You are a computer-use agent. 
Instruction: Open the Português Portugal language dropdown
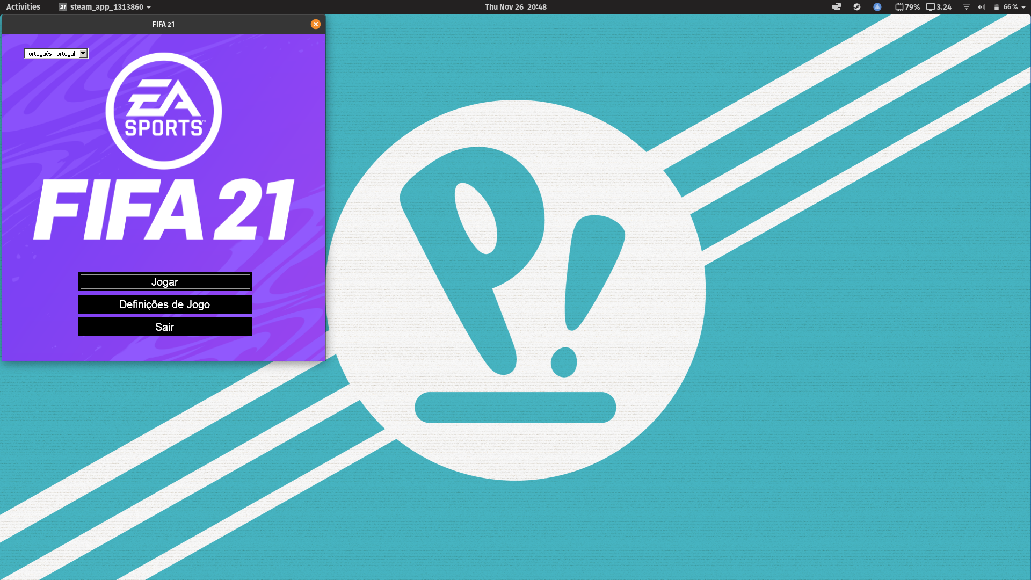coord(56,54)
